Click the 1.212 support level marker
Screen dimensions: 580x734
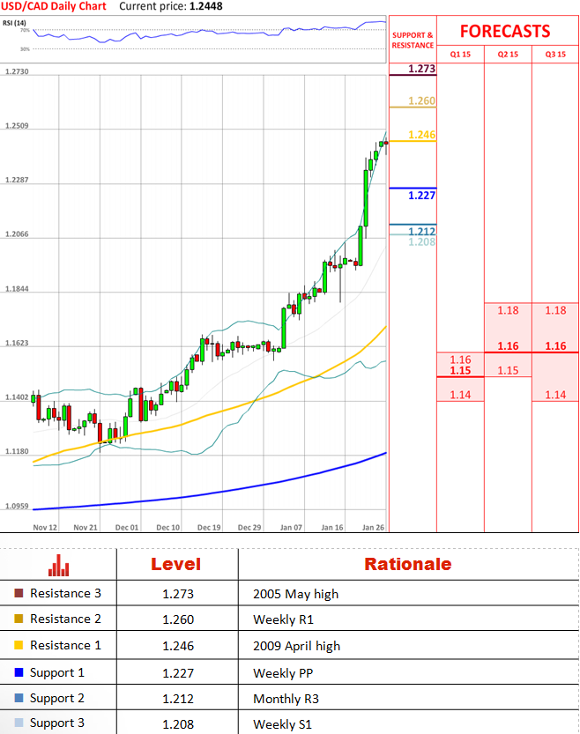coord(421,231)
